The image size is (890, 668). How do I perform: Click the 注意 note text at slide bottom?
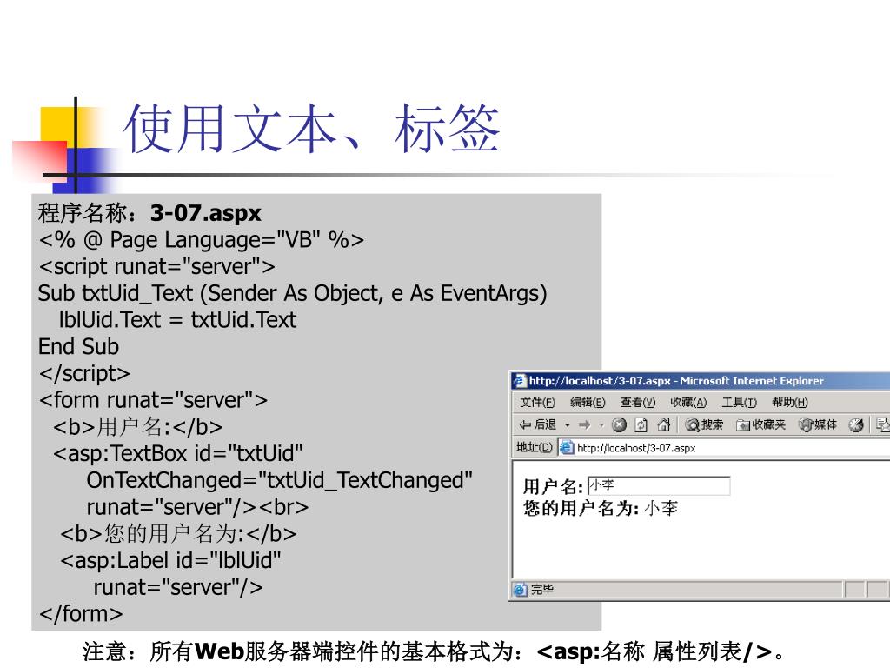[434, 651]
